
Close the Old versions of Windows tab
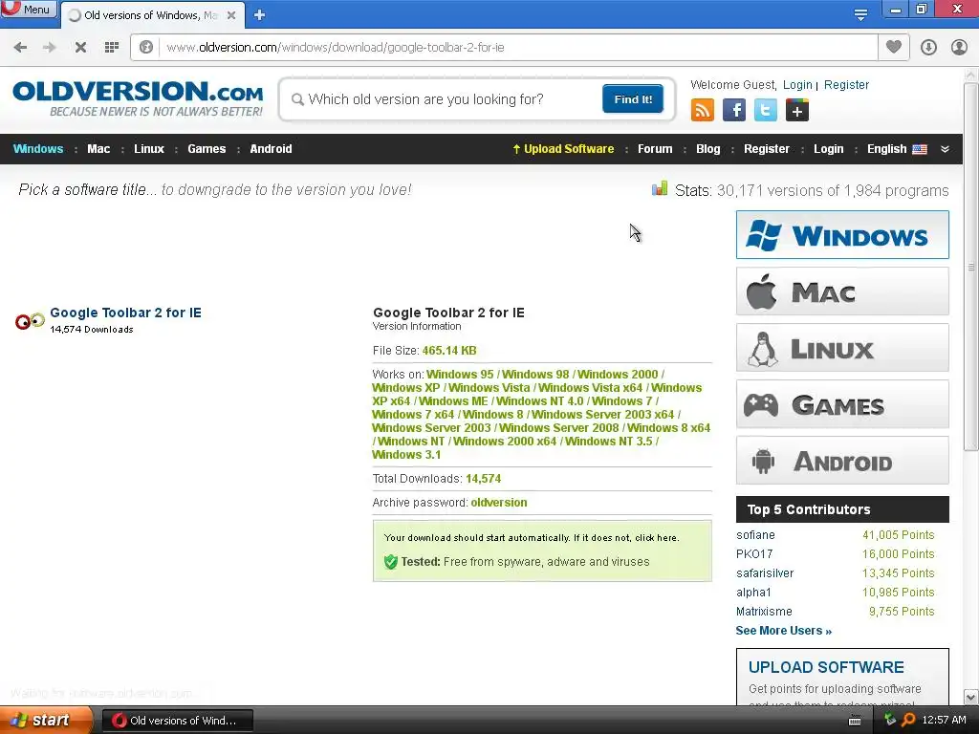231,15
